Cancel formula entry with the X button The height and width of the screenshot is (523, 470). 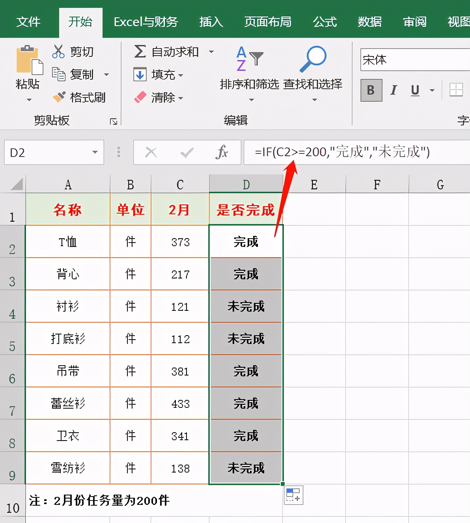(x=151, y=152)
